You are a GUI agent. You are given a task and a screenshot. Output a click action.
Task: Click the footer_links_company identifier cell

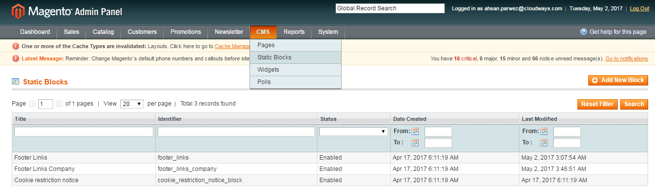coord(236,169)
